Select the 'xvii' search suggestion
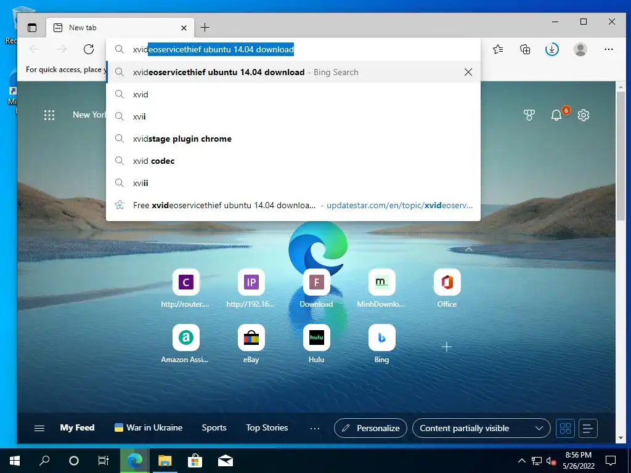 coord(293,116)
